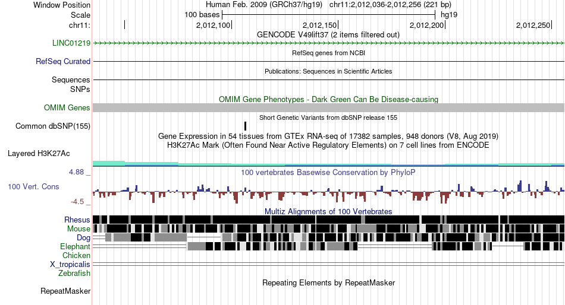This screenshot has width=565, height=305.
Task: Click the gray OMIM Genes item bar
Action: point(329,107)
